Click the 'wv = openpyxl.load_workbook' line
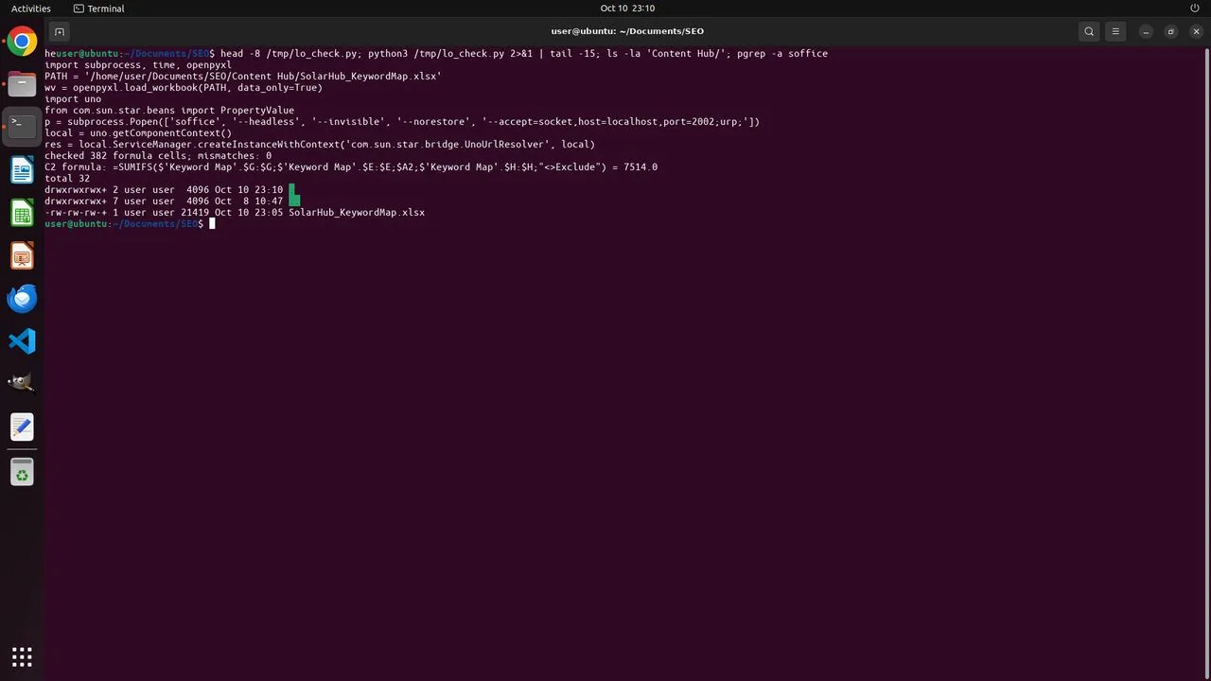The width and height of the screenshot is (1211, 681). point(184,88)
